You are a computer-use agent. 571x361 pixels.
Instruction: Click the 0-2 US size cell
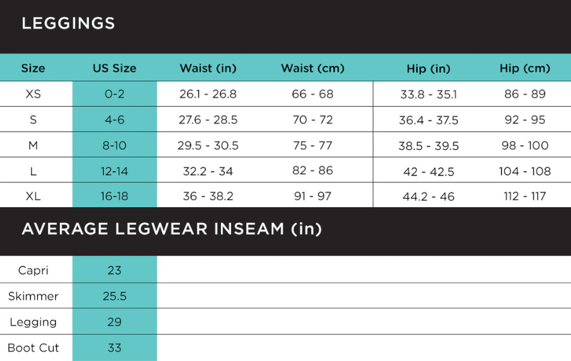tap(114, 94)
